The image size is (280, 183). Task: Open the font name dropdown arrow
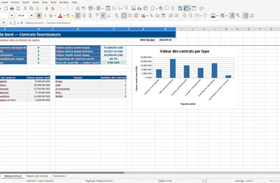[12, 16]
